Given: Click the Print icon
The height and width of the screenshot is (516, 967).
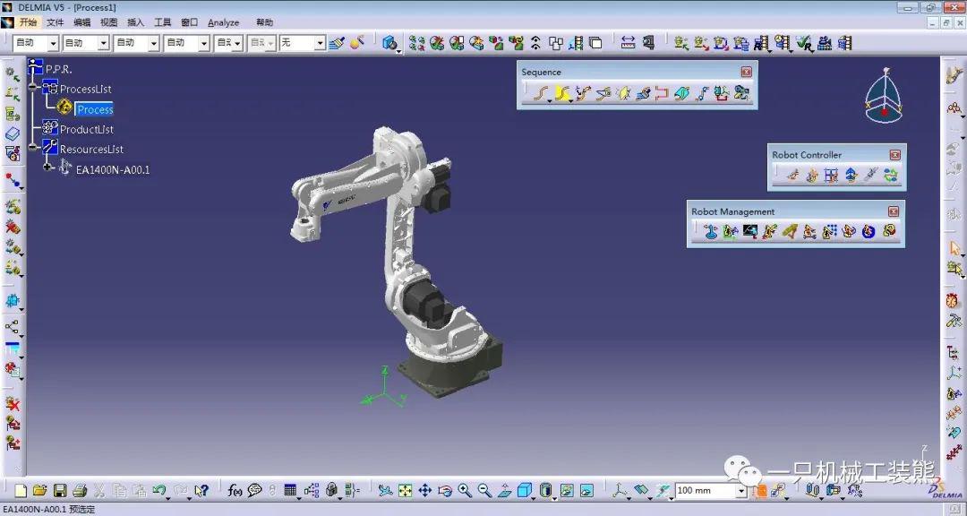Looking at the screenshot, I should tap(80, 491).
